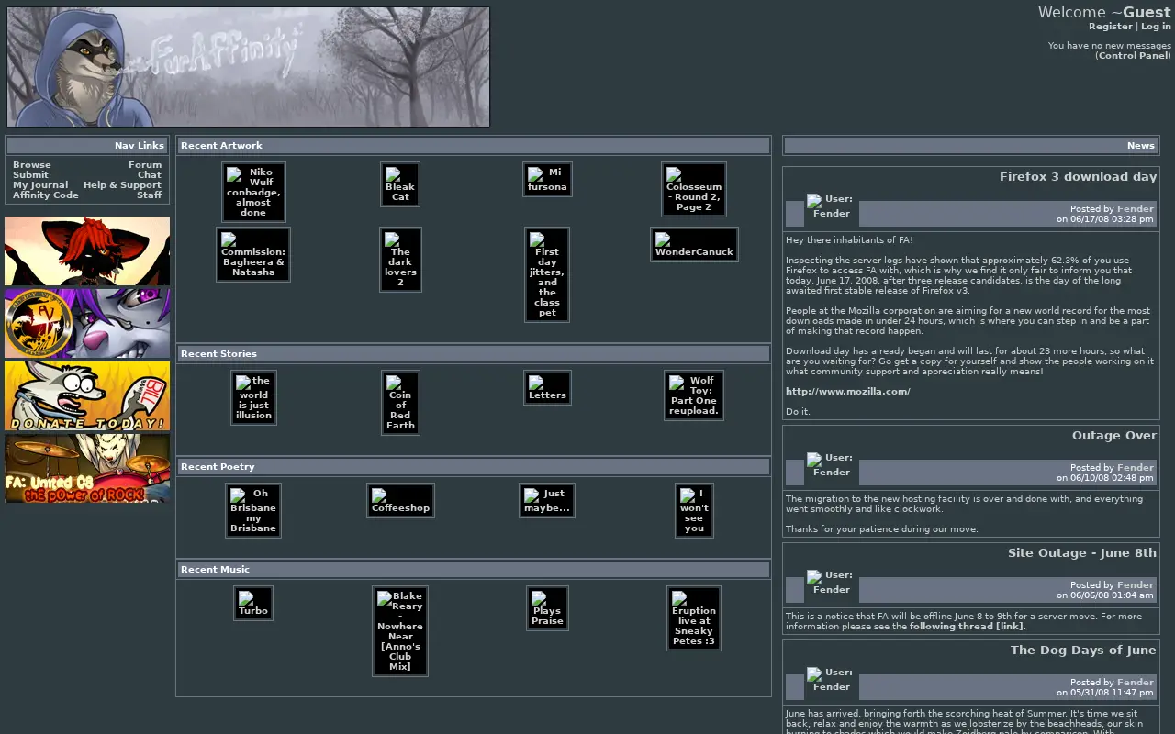Open the 'following thread [link]' in outage notice
This screenshot has height=734, width=1175.
967,627
